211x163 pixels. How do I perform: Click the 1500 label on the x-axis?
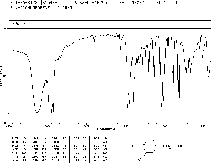click(x=125, y=126)
